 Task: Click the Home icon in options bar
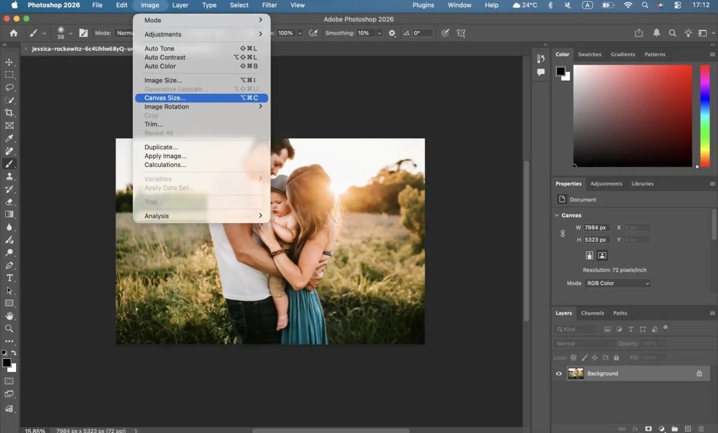coord(13,33)
